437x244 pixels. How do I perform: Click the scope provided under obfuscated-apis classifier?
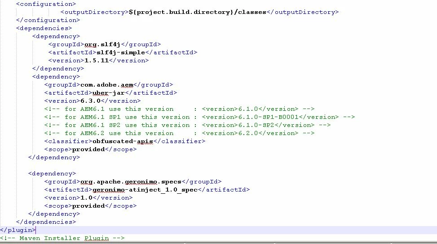point(88,149)
